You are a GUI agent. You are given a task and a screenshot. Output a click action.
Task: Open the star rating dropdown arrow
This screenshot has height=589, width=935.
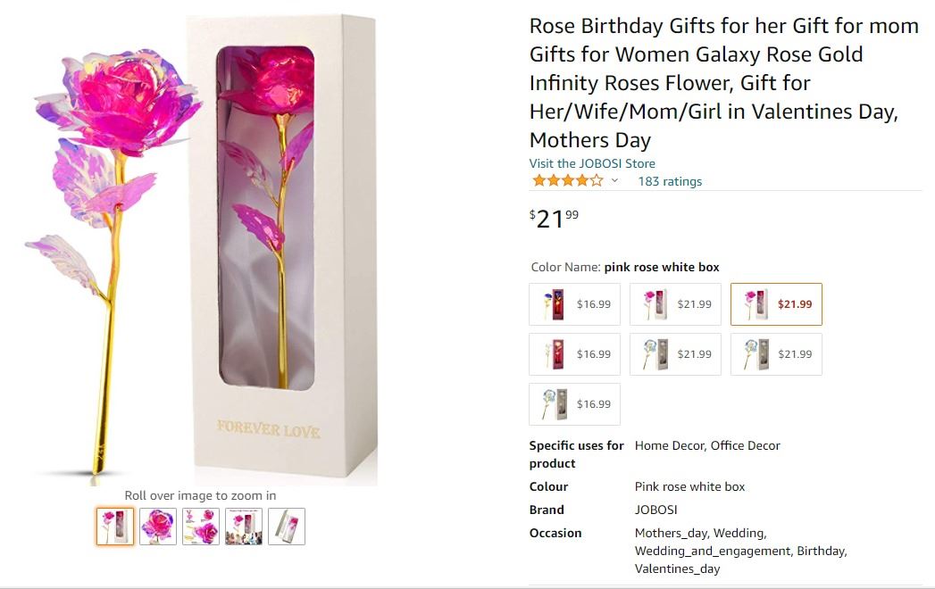614,181
